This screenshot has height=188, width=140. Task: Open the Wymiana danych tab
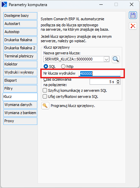pyautogui.click(x=20, y=105)
